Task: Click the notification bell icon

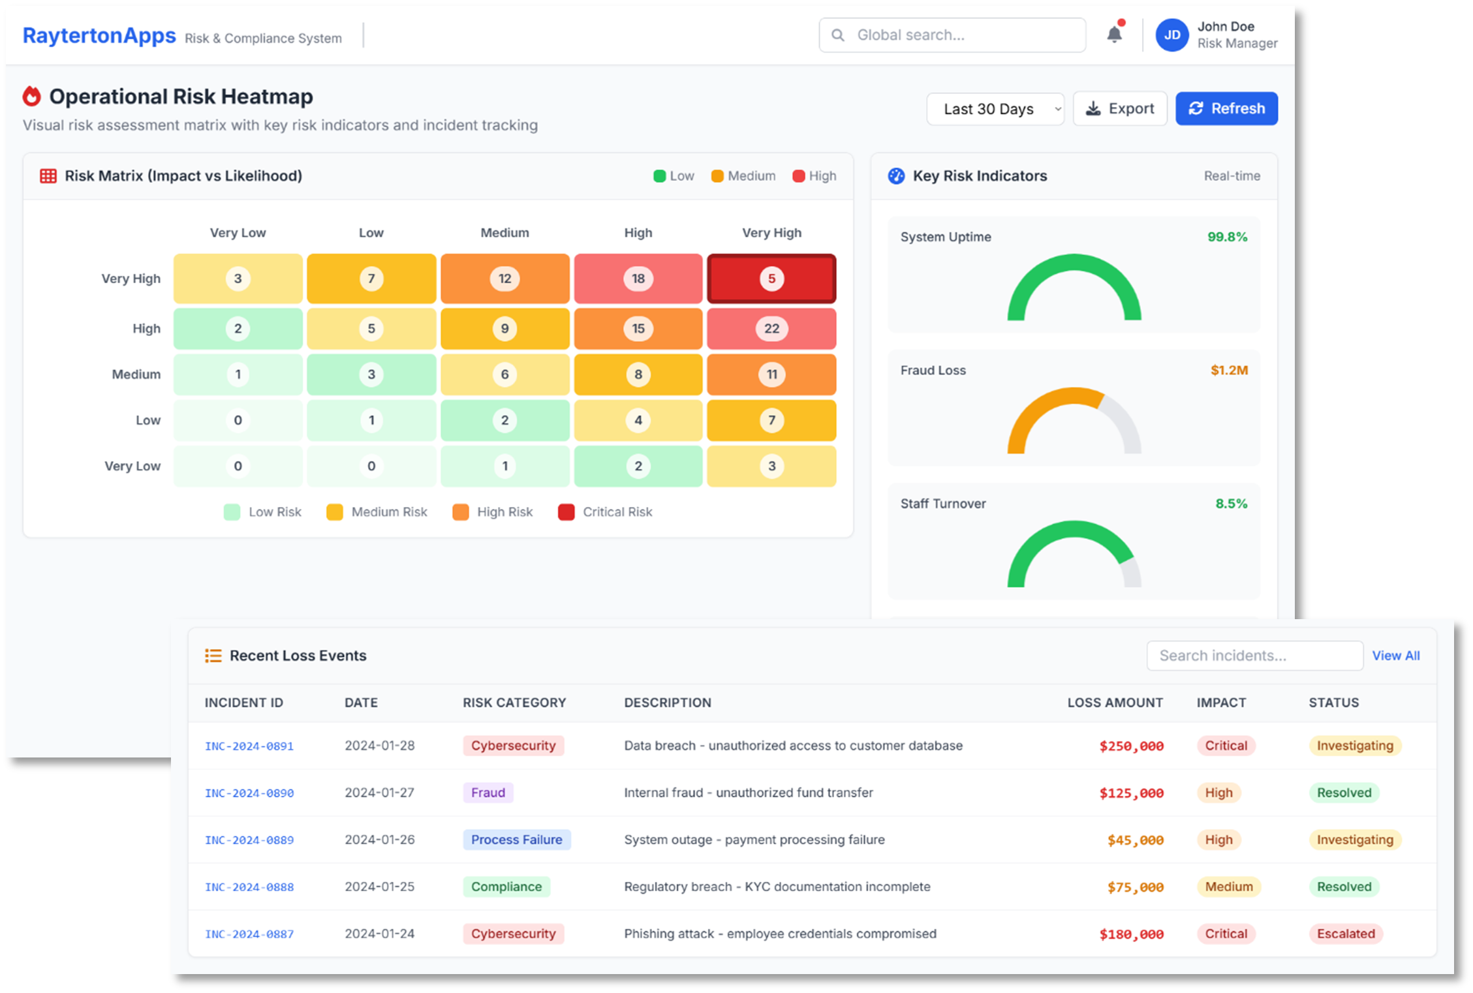Action: [x=1114, y=35]
